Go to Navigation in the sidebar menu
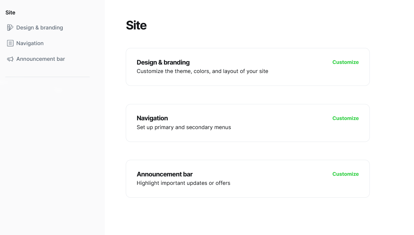The height and width of the screenshot is (235, 414). point(30,43)
